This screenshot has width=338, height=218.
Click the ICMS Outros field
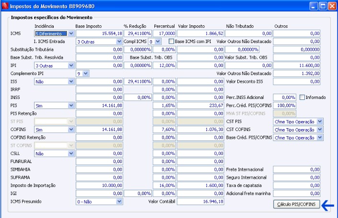(x=297, y=33)
